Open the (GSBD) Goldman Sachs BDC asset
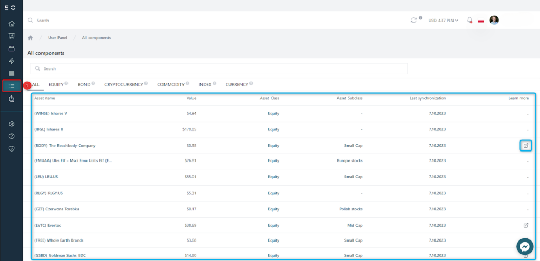 point(58,255)
